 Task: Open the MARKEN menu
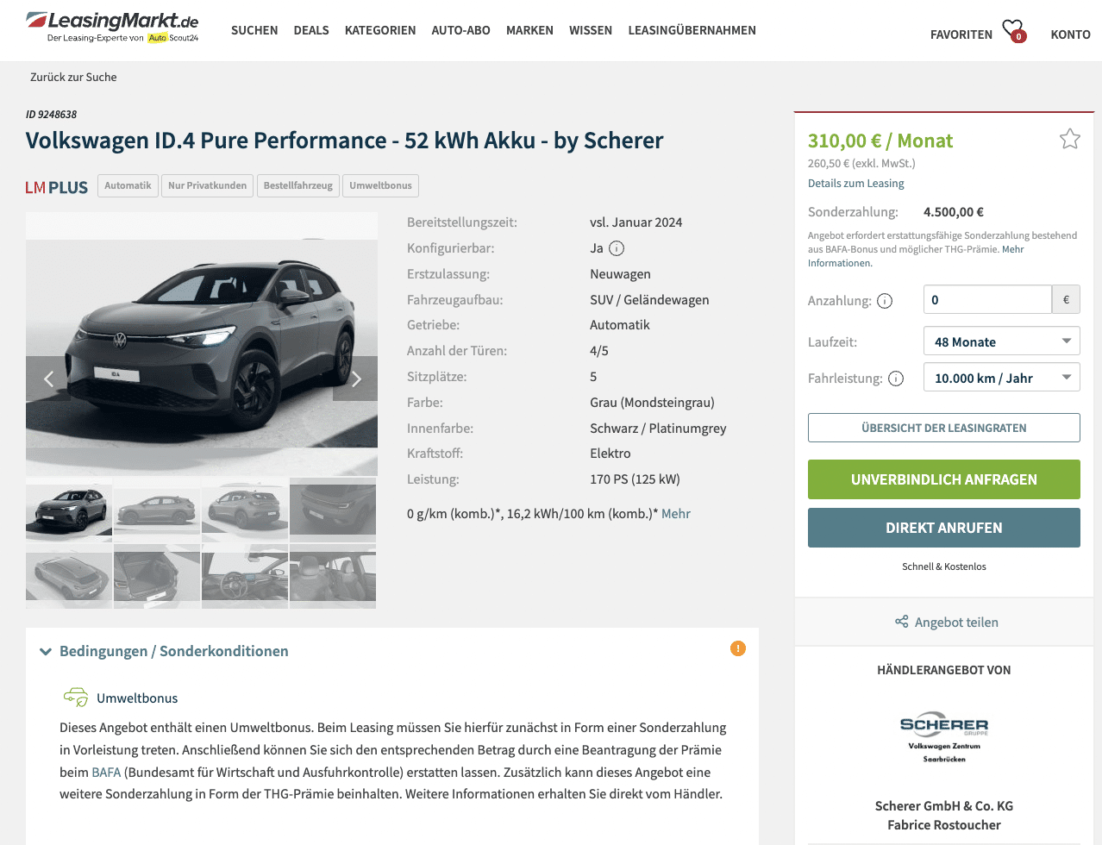(529, 30)
